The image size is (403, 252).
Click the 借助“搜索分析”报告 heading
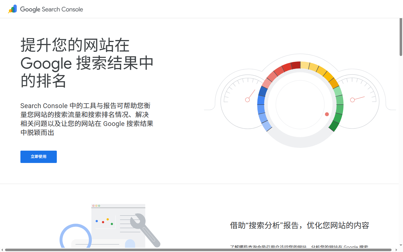point(299,225)
